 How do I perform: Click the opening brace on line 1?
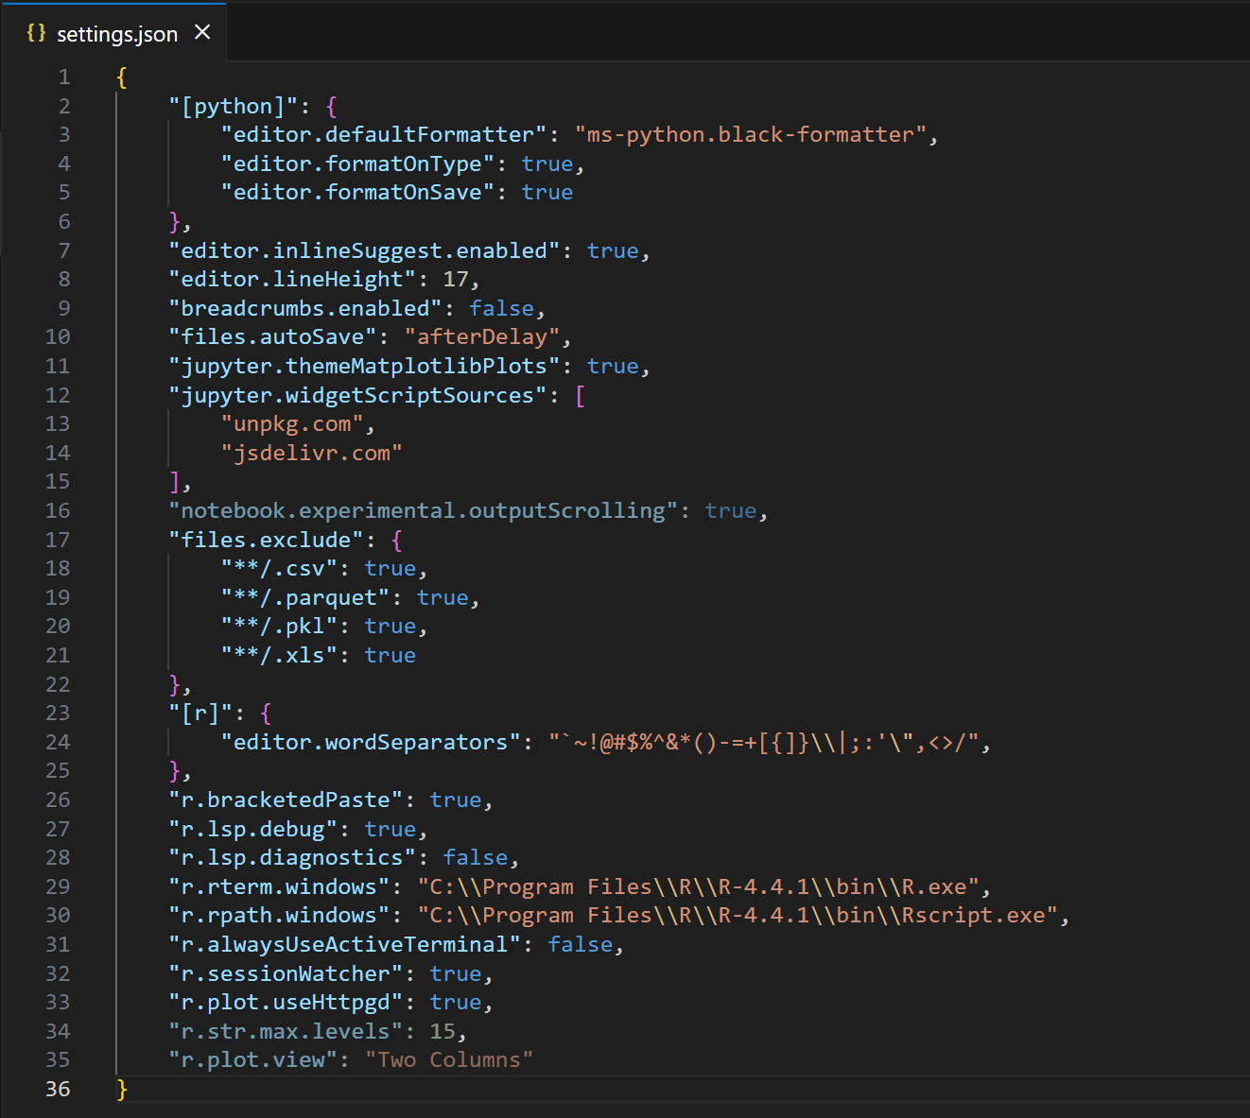pos(122,77)
